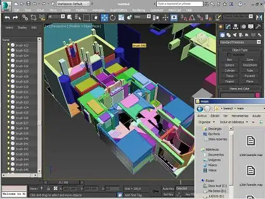Open the Modify command panel tab
This screenshot has width=265, height=199.
click(x=228, y=26)
